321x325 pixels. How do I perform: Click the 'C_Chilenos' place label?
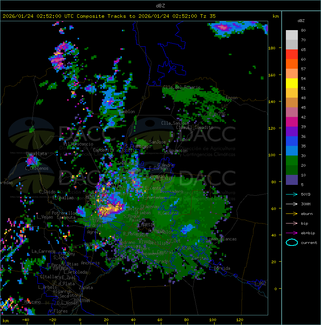coord(37,168)
